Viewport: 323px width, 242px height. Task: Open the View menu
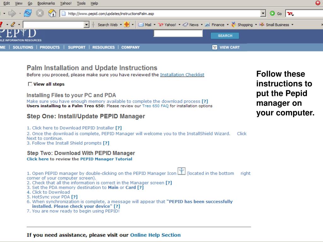(19, 3)
